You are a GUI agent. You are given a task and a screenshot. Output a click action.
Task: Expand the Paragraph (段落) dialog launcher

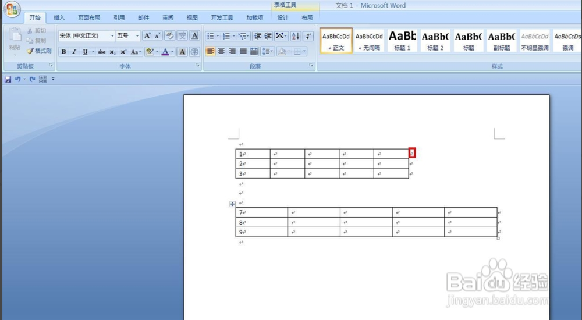click(x=311, y=65)
